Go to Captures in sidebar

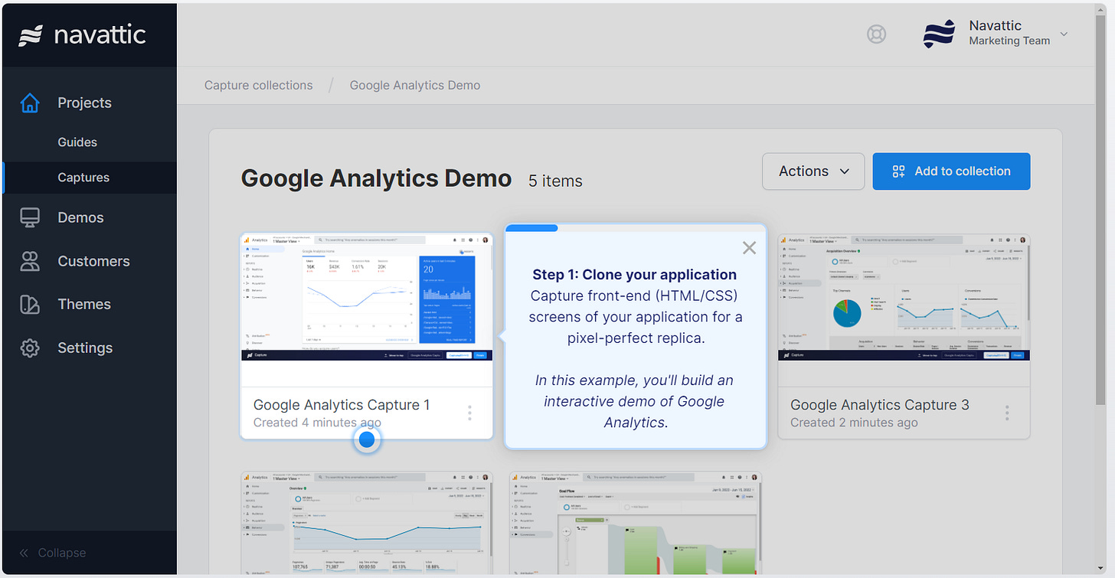[83, 178]
